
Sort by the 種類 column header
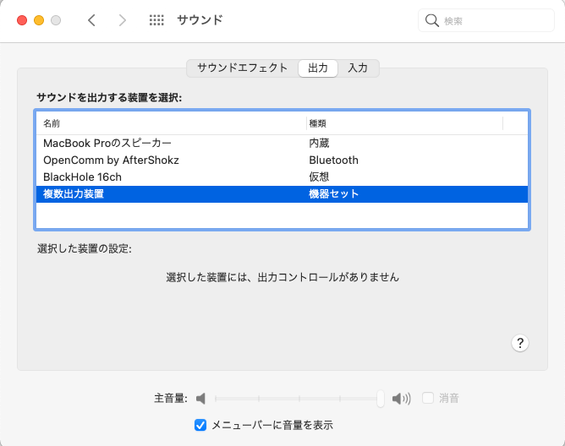[404, 123]
